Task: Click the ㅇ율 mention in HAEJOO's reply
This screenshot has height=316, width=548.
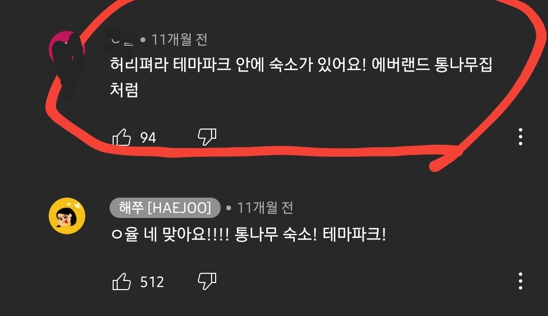Action: click(125, 234)
